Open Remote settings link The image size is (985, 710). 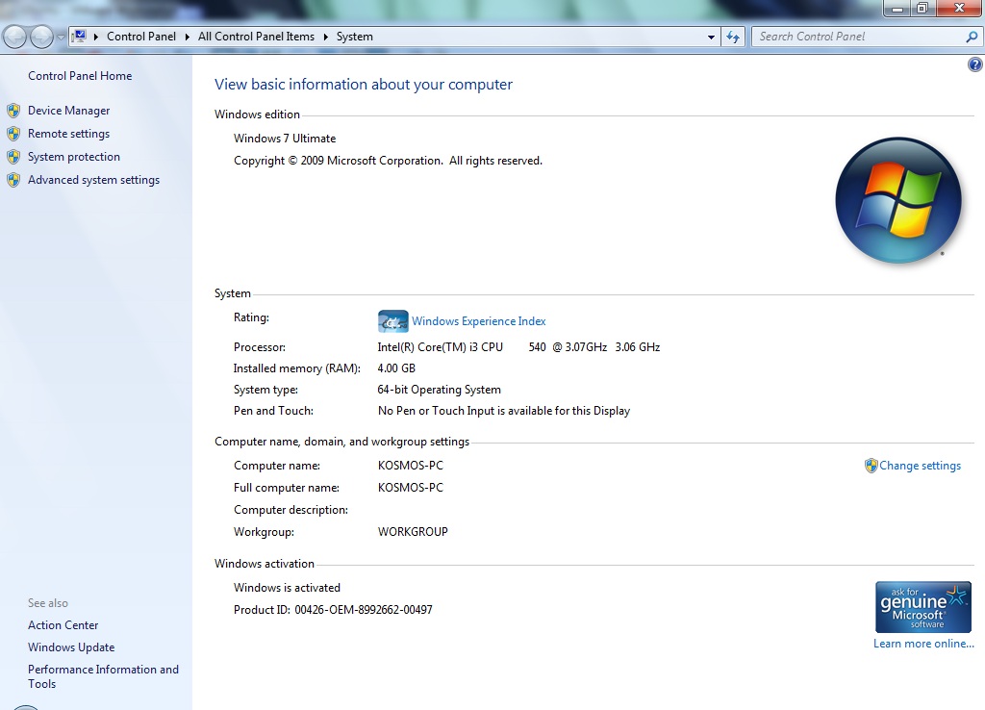tap(68, 134)
